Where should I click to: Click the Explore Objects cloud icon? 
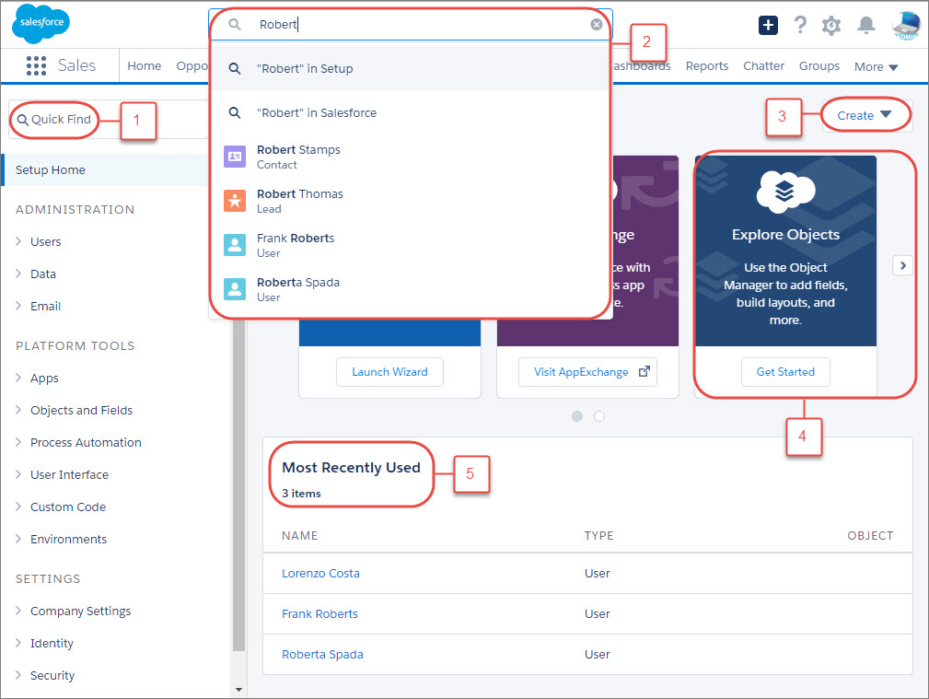(785, 192)
